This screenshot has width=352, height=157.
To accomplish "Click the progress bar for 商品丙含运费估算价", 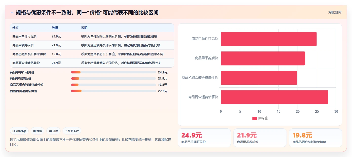I will (113, 91).
